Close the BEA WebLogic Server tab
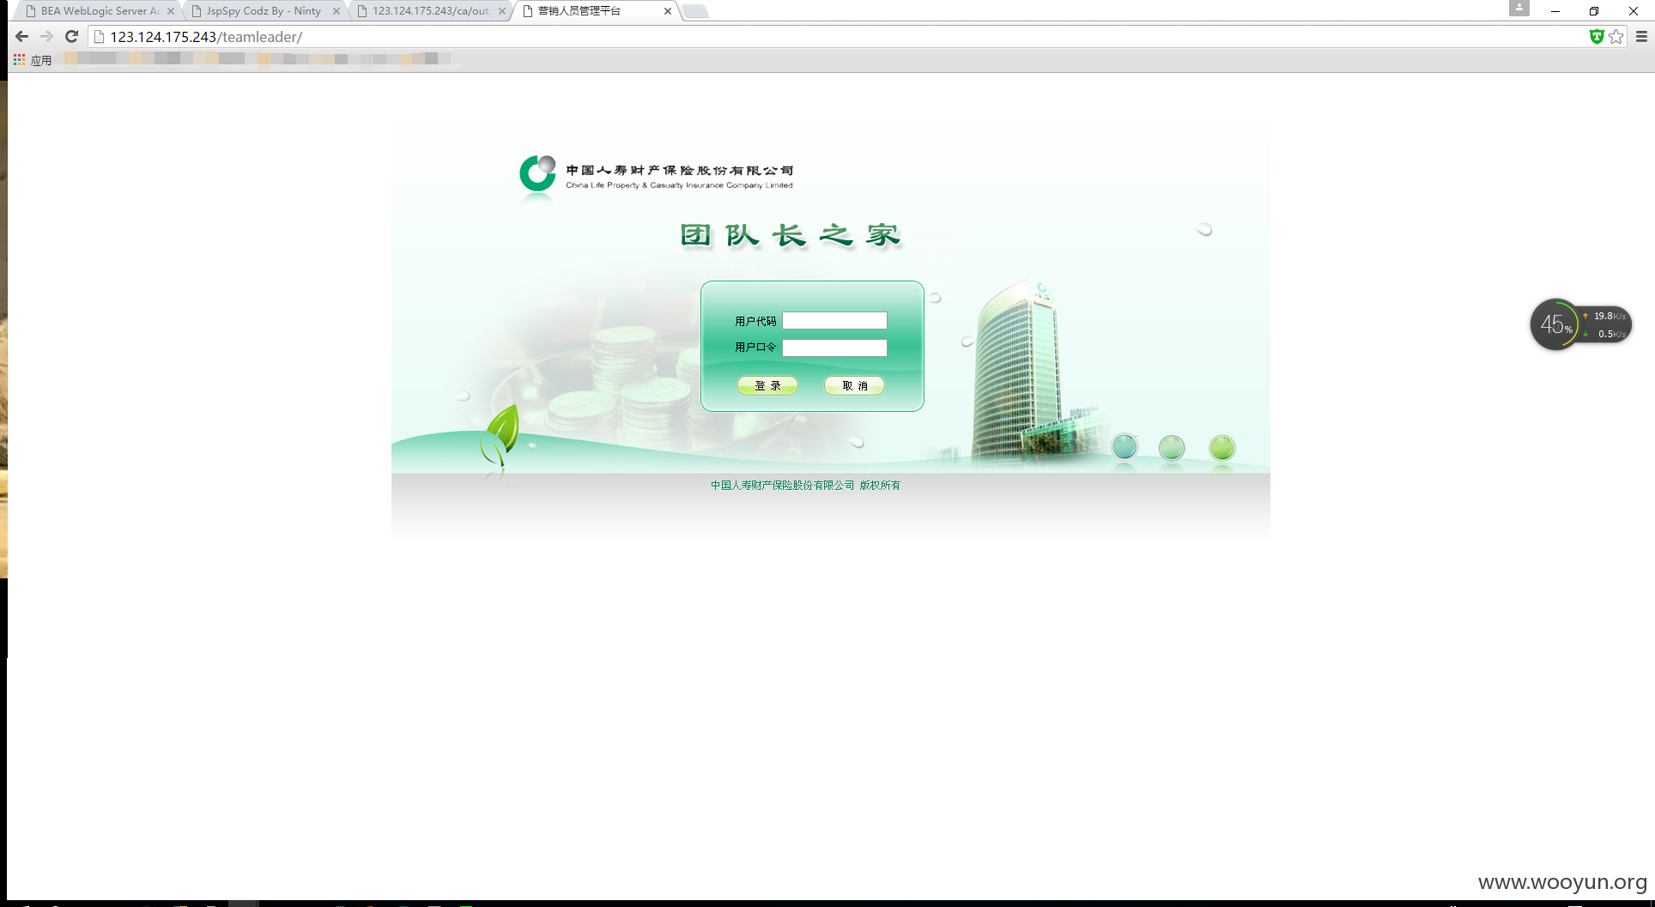This screenshot has width=1655, height=907. (171, 11)
